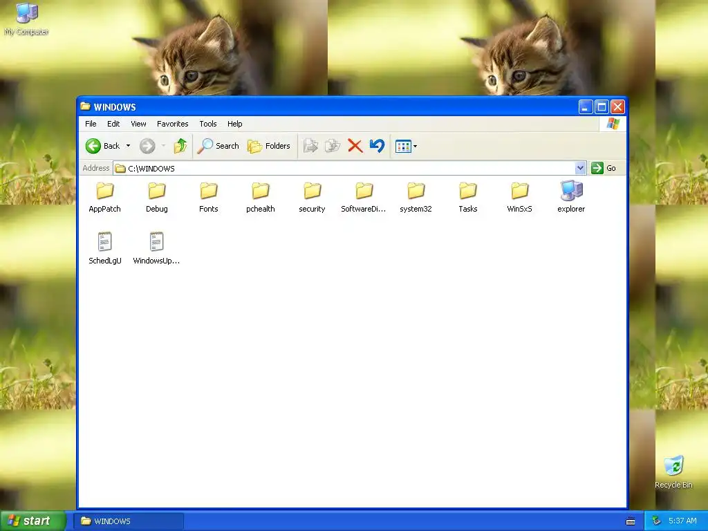Click the Windows flag logo throbber
Screen dimensions: 708x531
pyautogui.click(x=613, y=124)
